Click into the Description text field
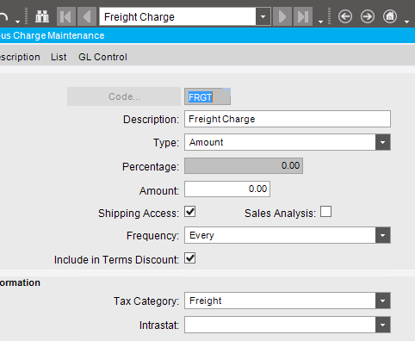Image resolution: width=415 pixels, height=341 pixels. tap(288, 119)
